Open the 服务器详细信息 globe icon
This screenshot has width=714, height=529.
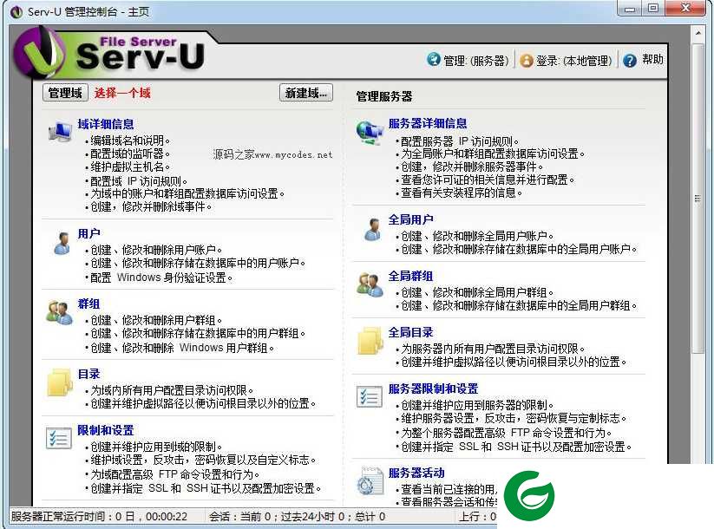[x=370, y=133]
